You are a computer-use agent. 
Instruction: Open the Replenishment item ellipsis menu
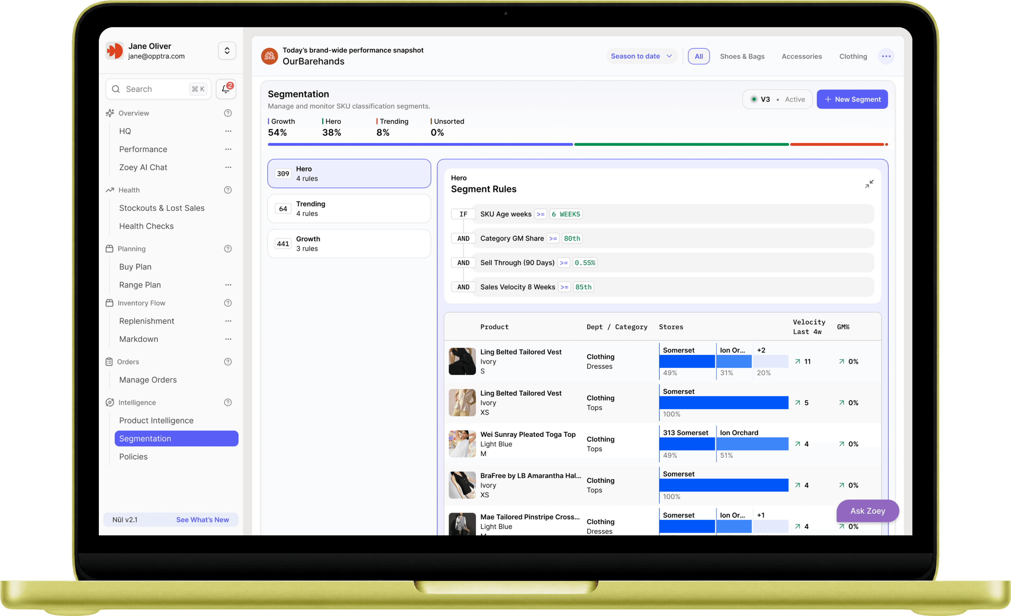click(x=228, y=321)
